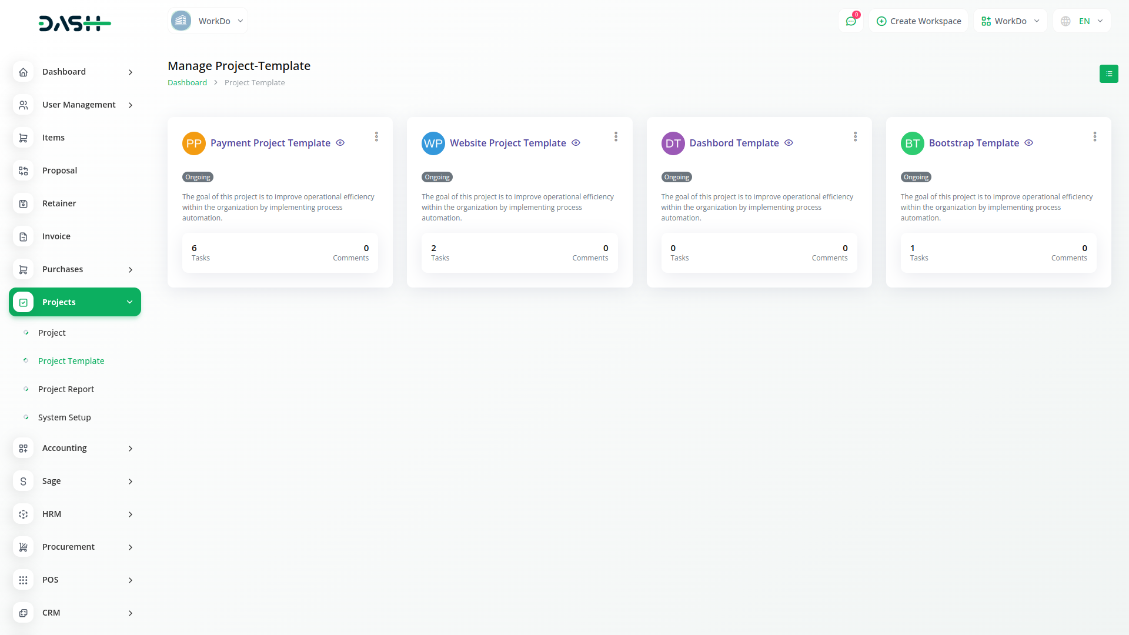1129x635 pixels.
Task: Click the Create Workspace button
Action: click(918, 21)
